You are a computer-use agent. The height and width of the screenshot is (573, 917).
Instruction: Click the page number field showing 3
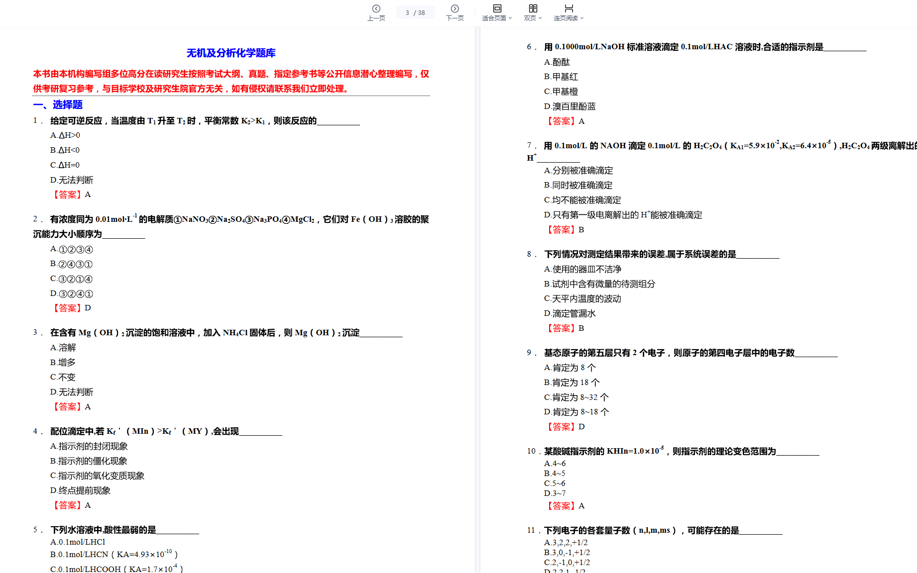pyautogui.click(x=408, y=13)
